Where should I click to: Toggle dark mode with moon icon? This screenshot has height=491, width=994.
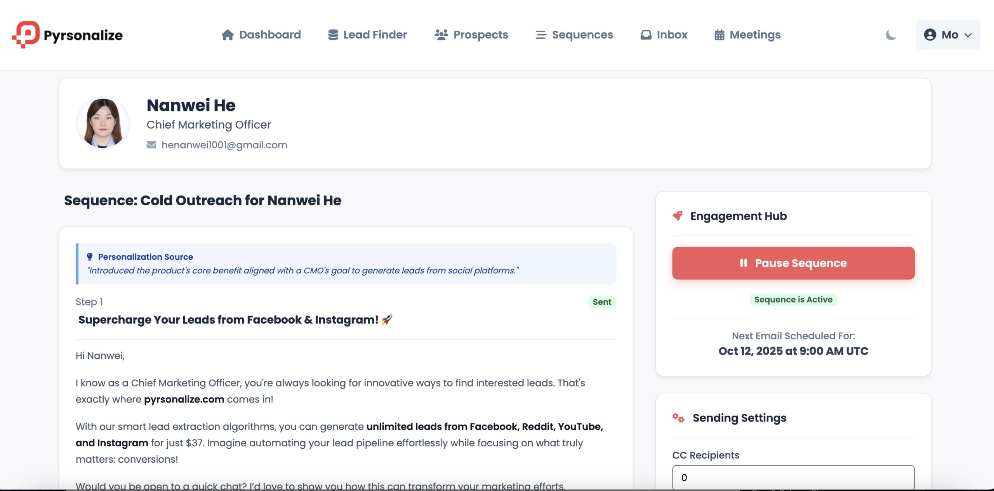pyautogui.click(x=891, y=35)
